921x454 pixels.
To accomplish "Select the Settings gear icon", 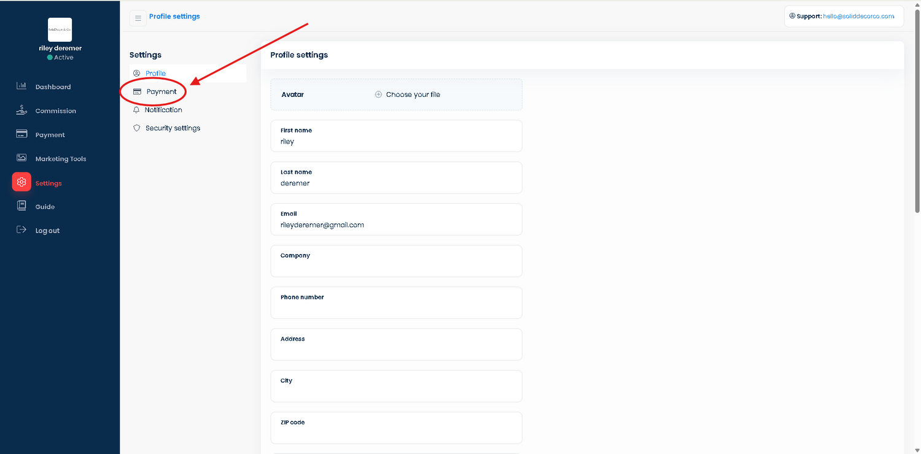I will pos(21,182).
